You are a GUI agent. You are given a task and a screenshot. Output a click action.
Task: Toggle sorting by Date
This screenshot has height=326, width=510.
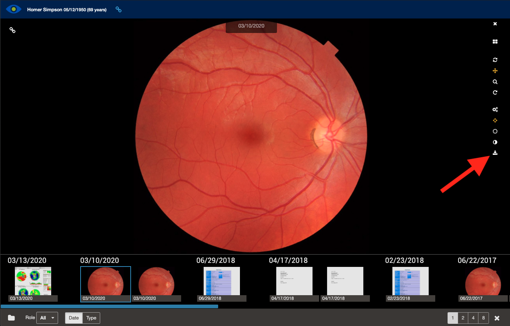[74, 318]
